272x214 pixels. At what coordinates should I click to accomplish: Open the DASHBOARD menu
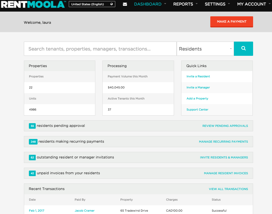click(x=148, y=4)
